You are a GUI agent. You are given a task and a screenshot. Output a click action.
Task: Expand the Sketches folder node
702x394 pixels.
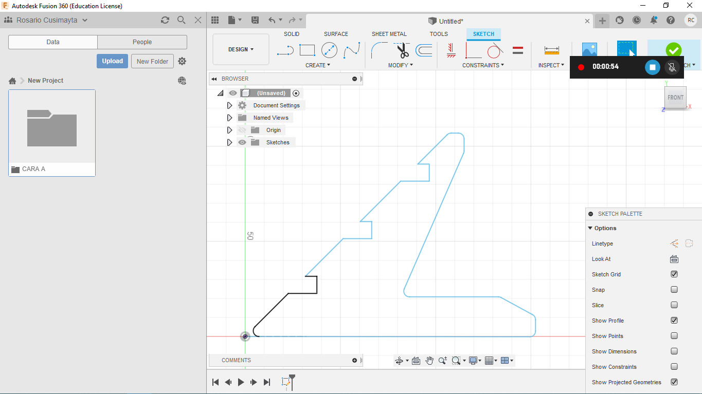coord(230,142)
